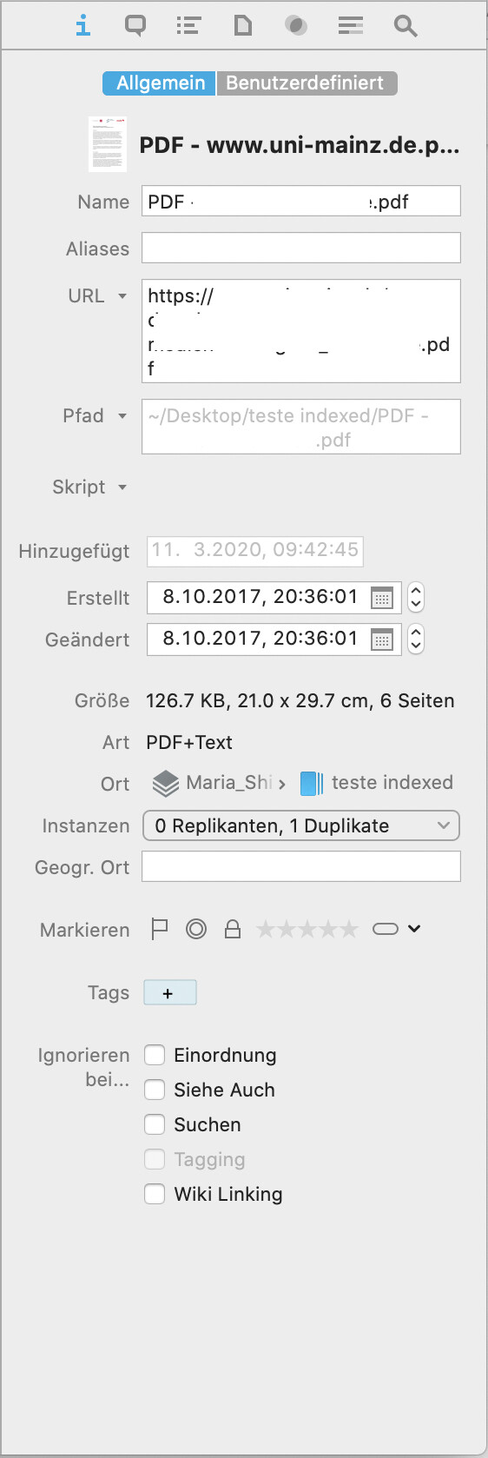Open the label color dropdown chevron

(414, 929)
